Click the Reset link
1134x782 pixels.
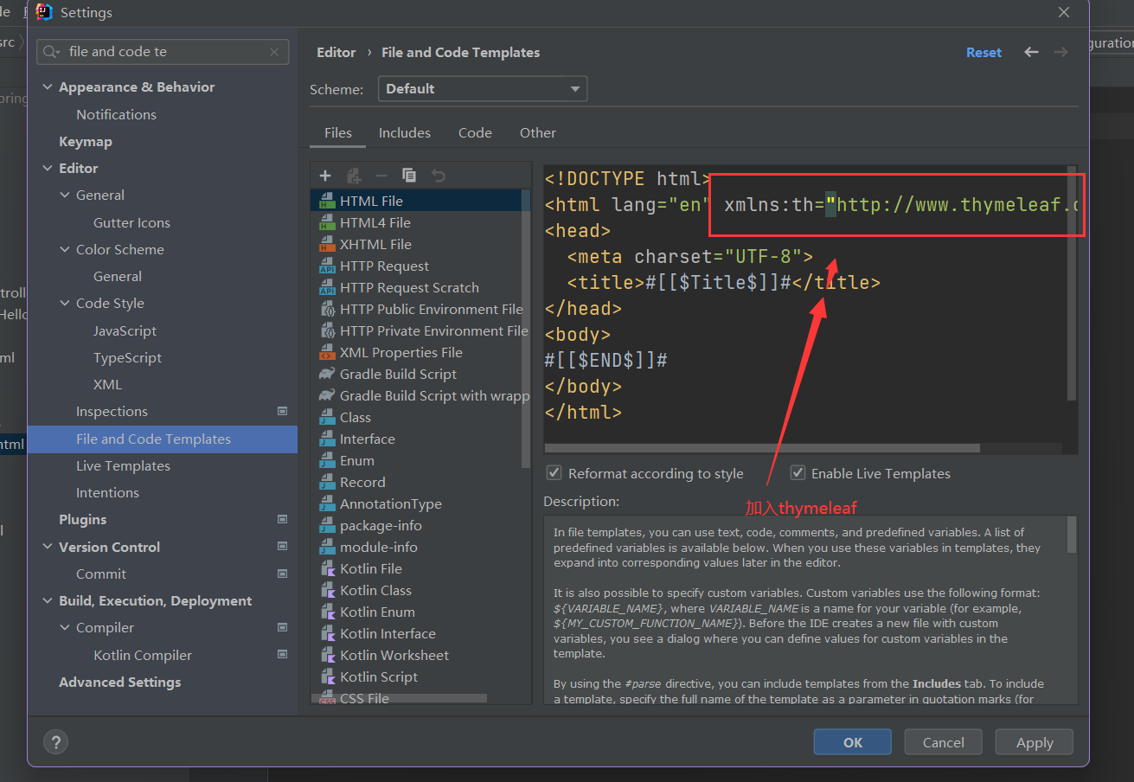983,52
